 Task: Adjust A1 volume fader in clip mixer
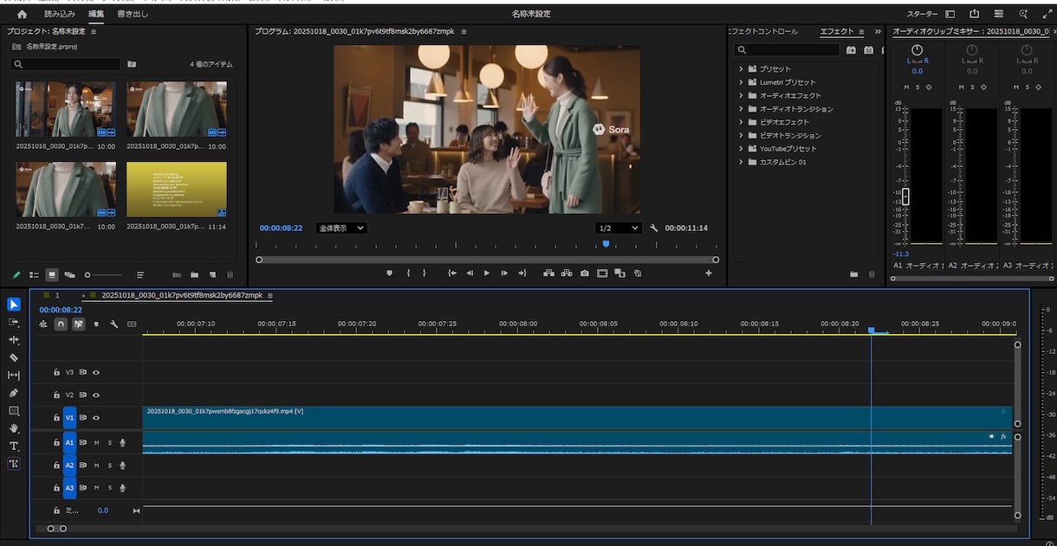click(x=906, y=196)
